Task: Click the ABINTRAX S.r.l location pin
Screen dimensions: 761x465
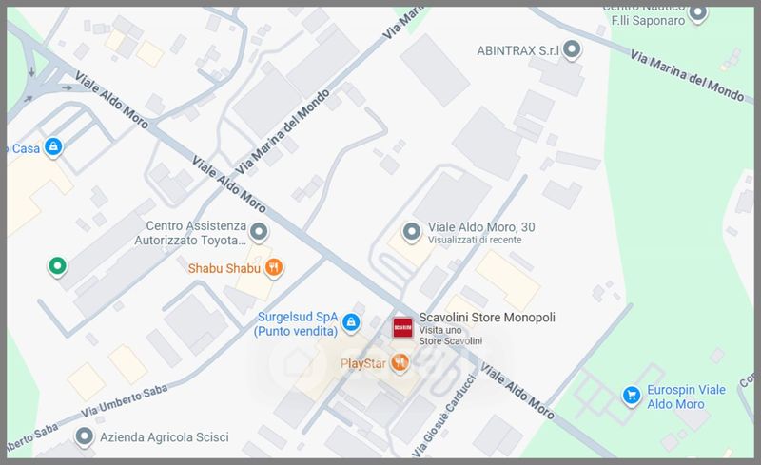Action: point(572,49)
